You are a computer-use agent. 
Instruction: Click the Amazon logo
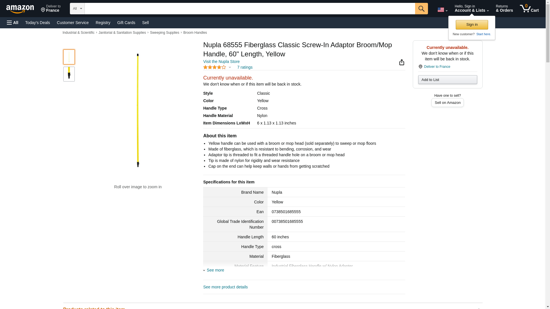click(x=20, y=9)
